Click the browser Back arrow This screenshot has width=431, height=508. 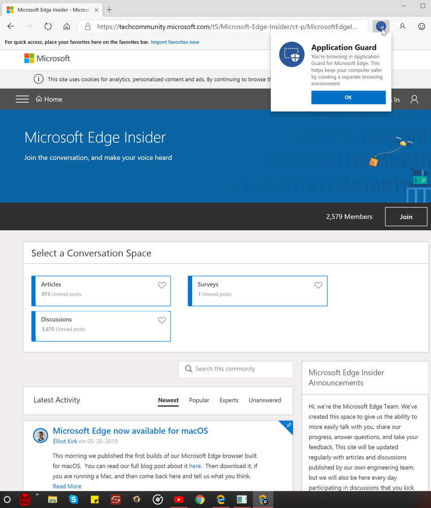click(x=11, y=26)
